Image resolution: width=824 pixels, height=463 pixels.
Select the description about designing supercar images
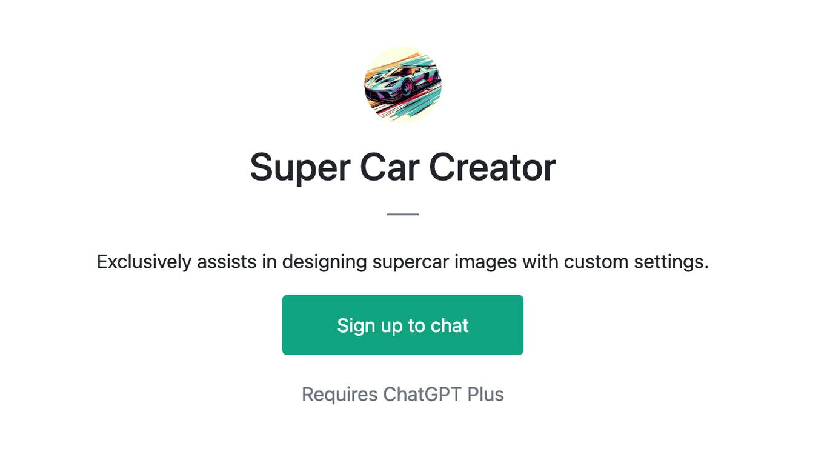[403, 262]
